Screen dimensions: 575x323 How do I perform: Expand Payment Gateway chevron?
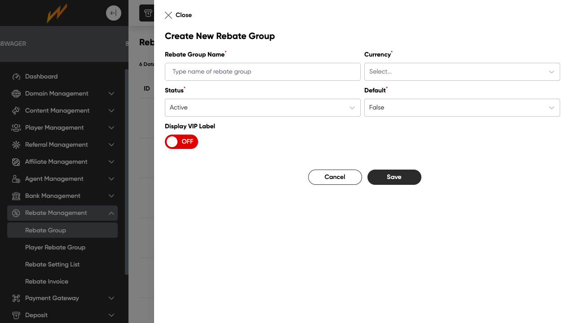tap(111, 298)
